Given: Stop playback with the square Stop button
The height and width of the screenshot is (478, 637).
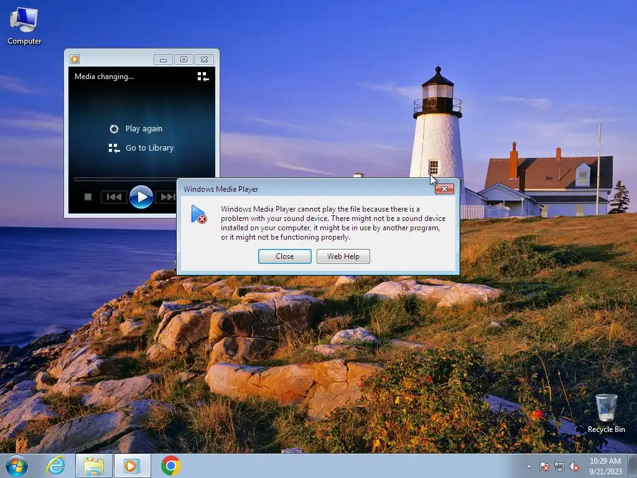Looking at the screenshot, I should [88, 197].
